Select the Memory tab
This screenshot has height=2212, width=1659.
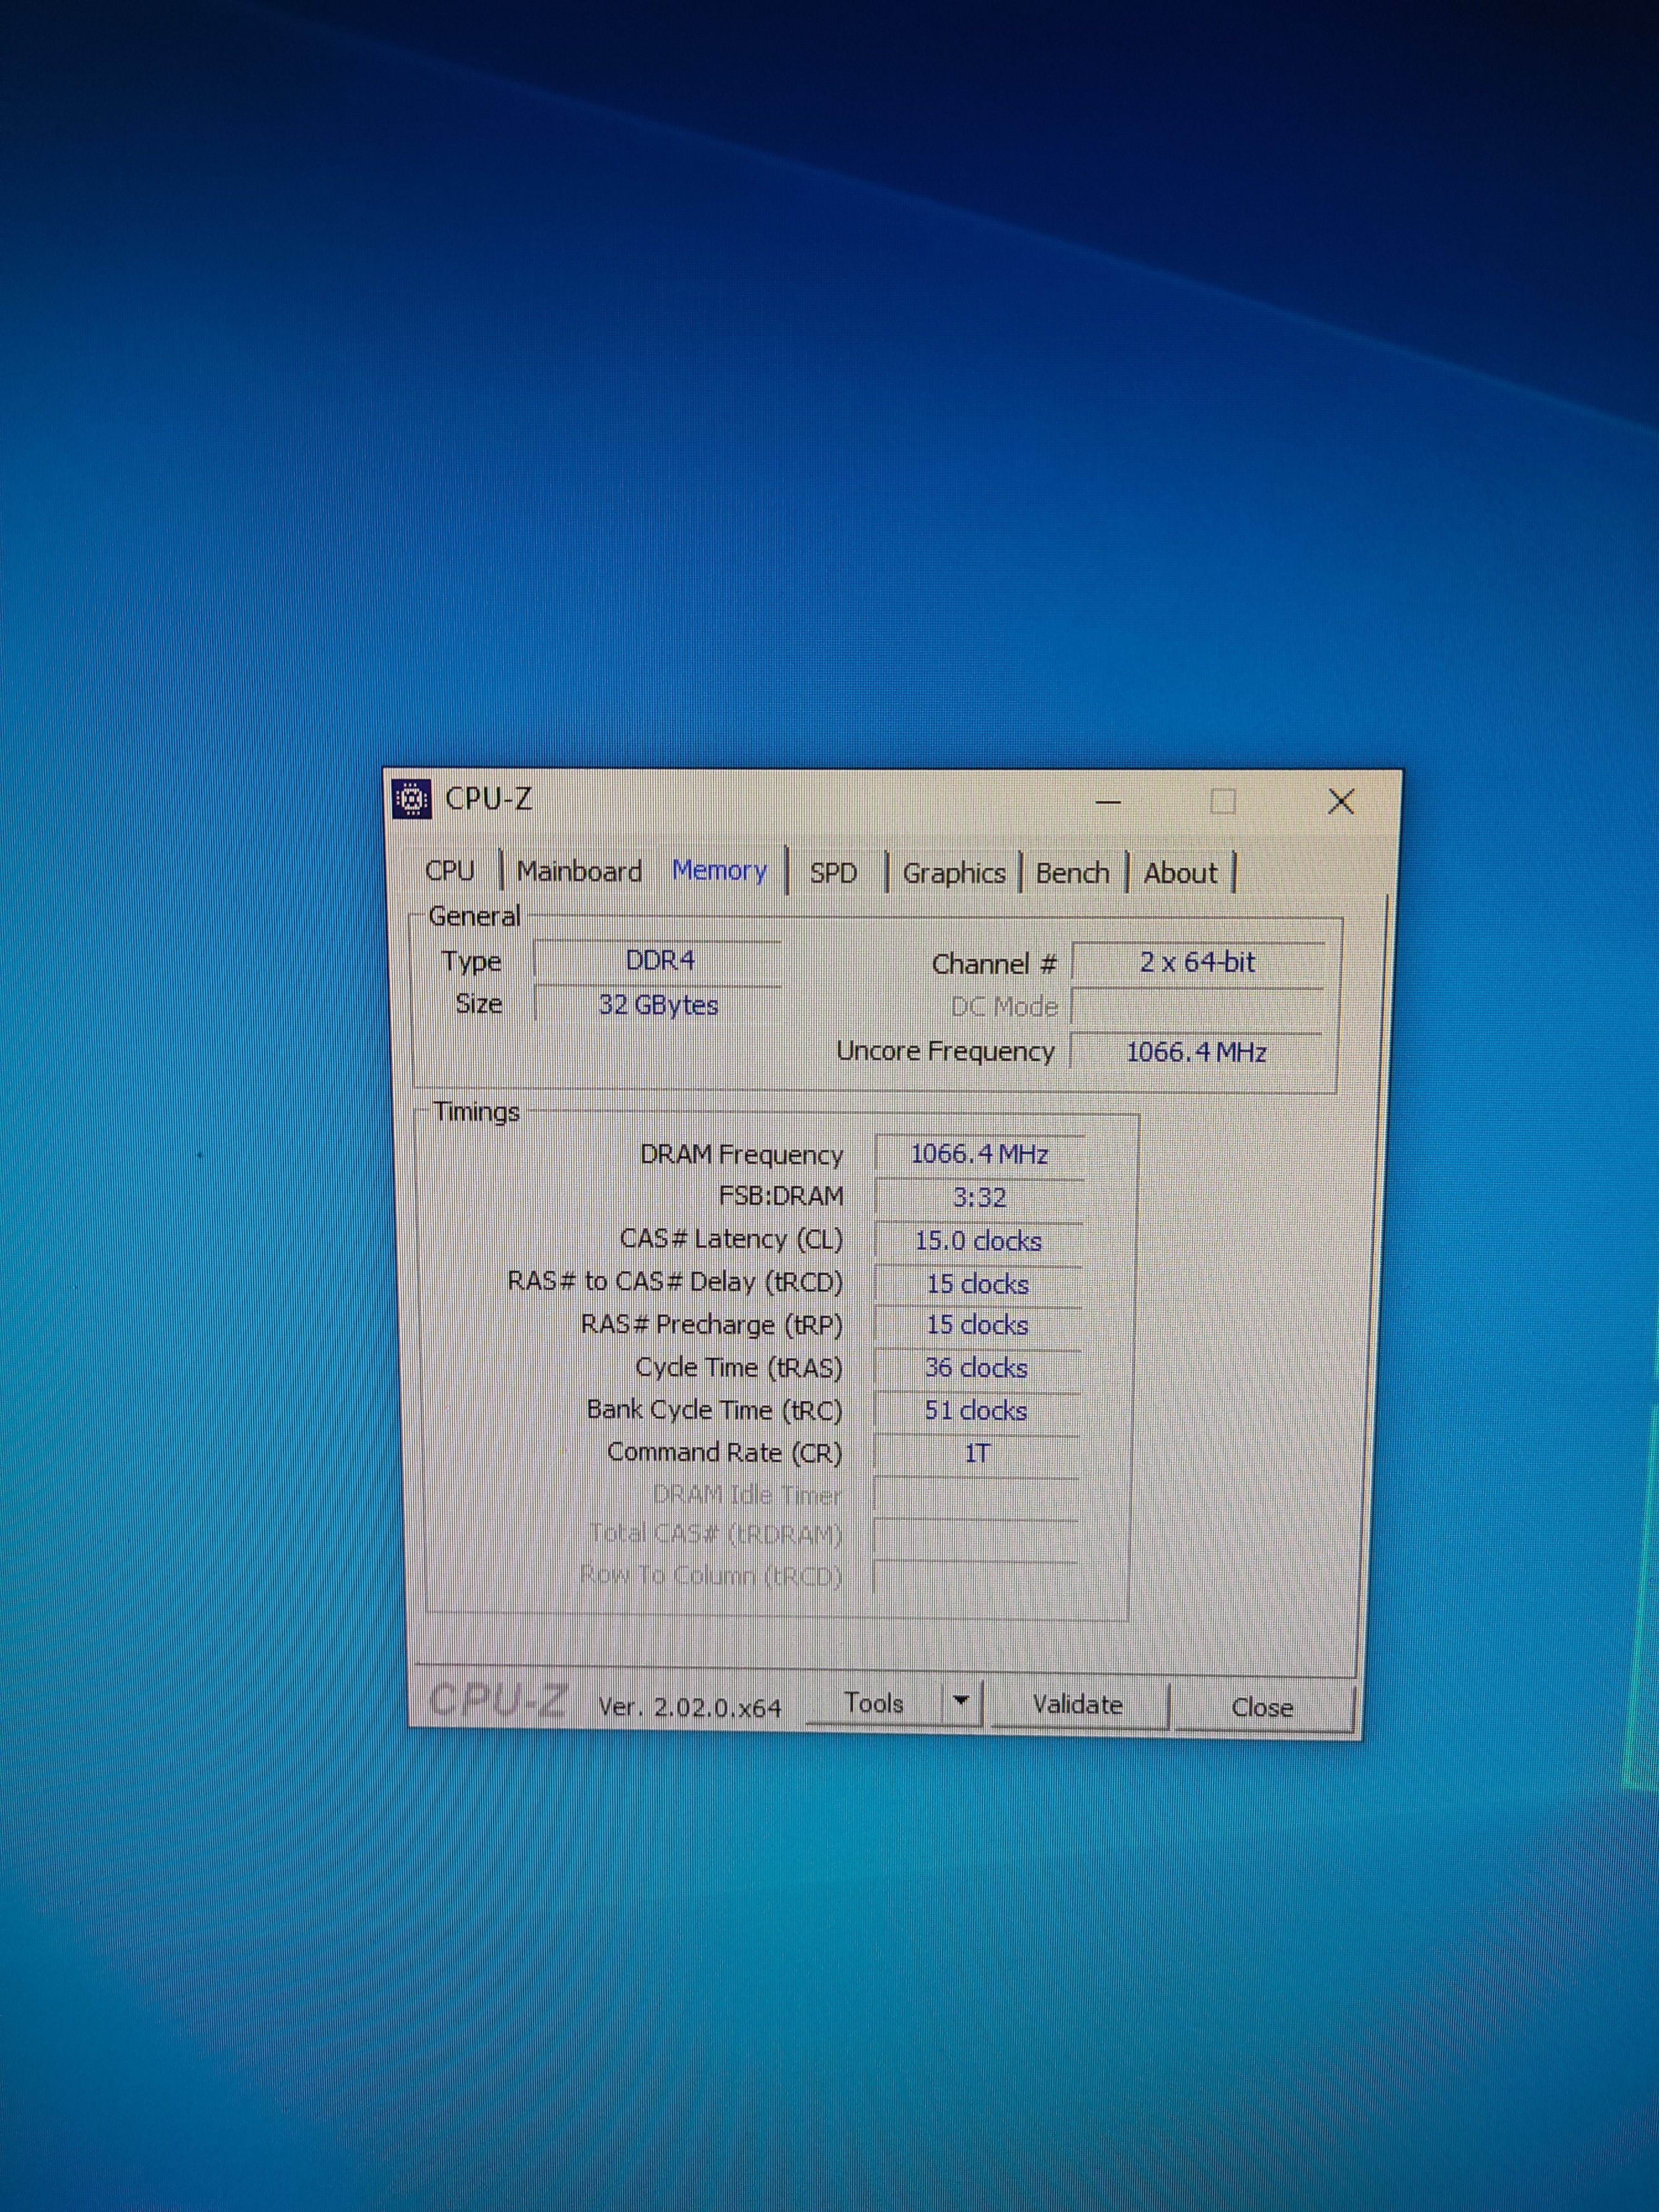[x=719, y=871]
